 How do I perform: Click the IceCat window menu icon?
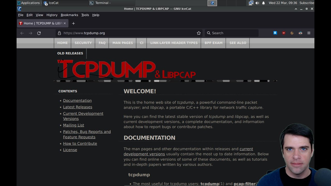19,9
